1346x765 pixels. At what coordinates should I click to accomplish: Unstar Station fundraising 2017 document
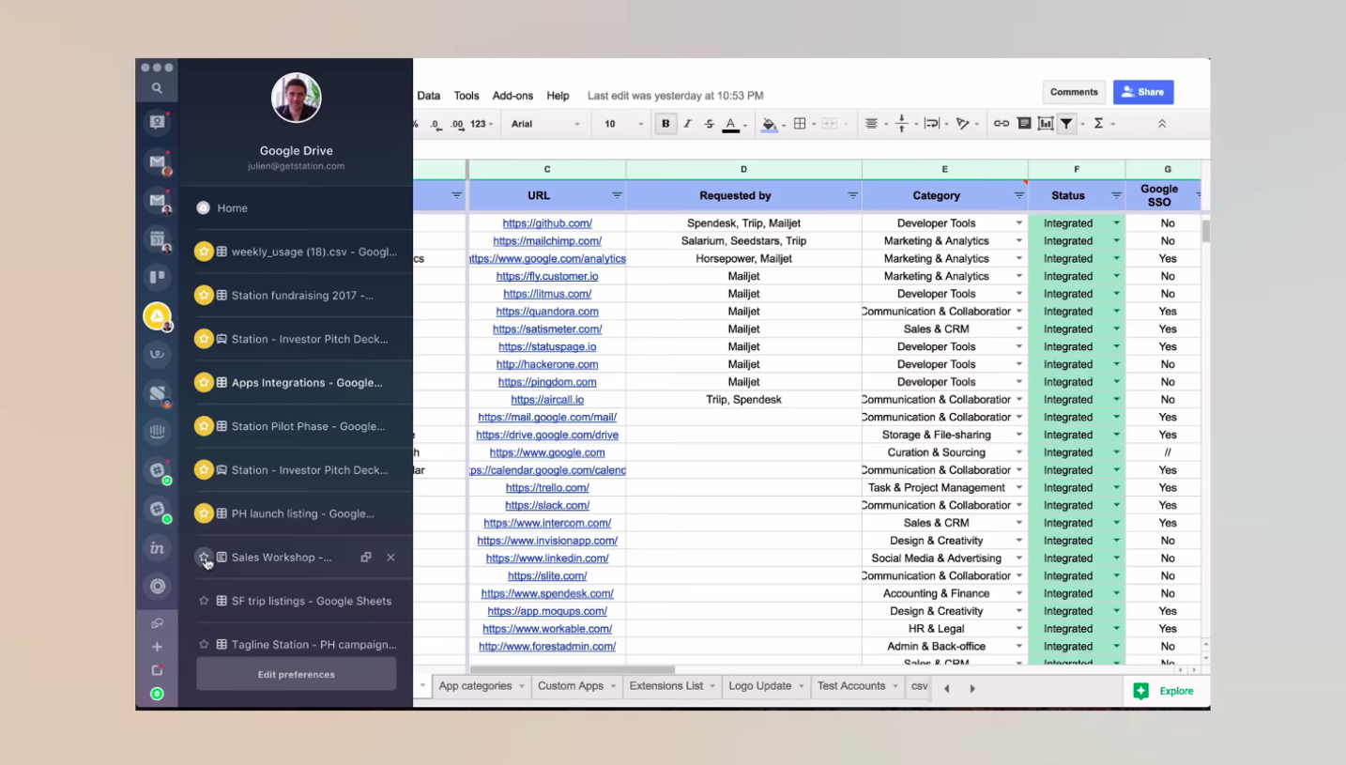pyautogui.click(x=204, y=296)
